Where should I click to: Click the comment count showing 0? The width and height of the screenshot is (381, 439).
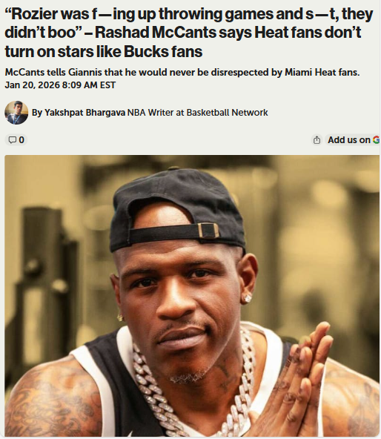pos(21,139)
